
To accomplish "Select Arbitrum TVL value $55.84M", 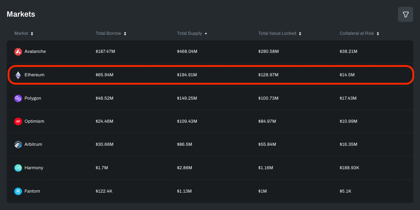I will (x=267, y=144).
